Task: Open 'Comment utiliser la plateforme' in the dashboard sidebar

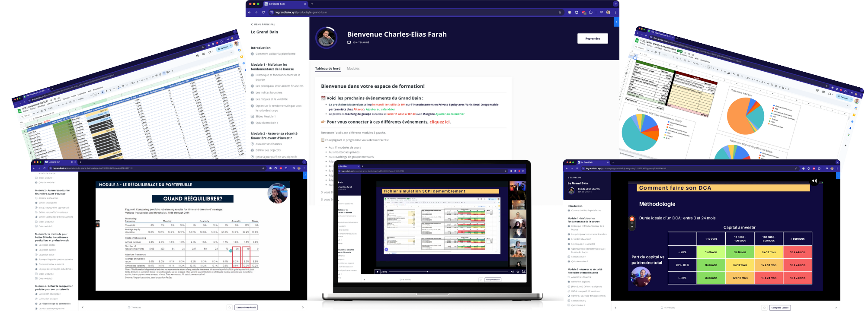Action: coord(276,54)
